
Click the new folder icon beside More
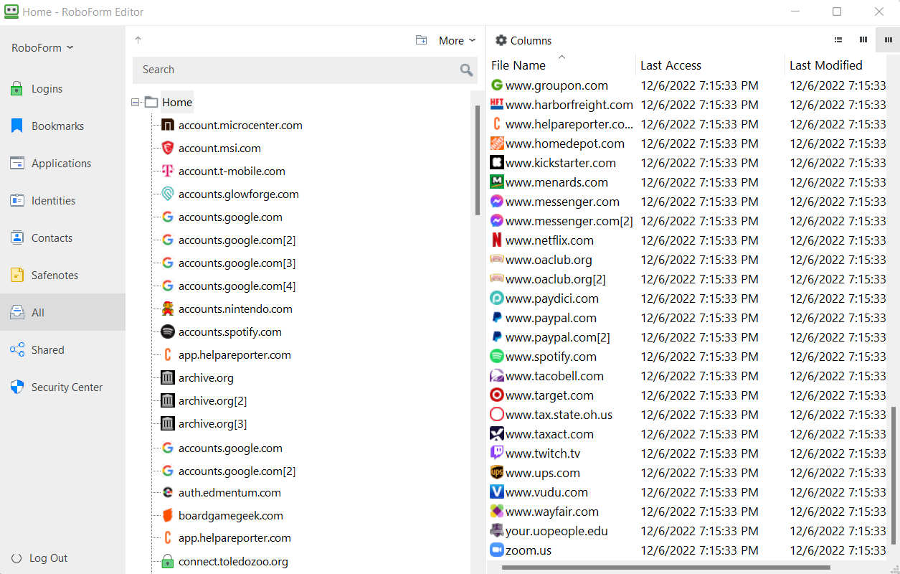pos(422,40)
